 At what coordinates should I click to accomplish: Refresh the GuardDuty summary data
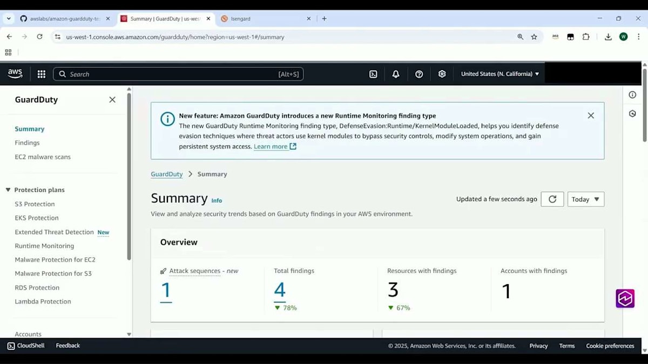(x=552, y=199)
